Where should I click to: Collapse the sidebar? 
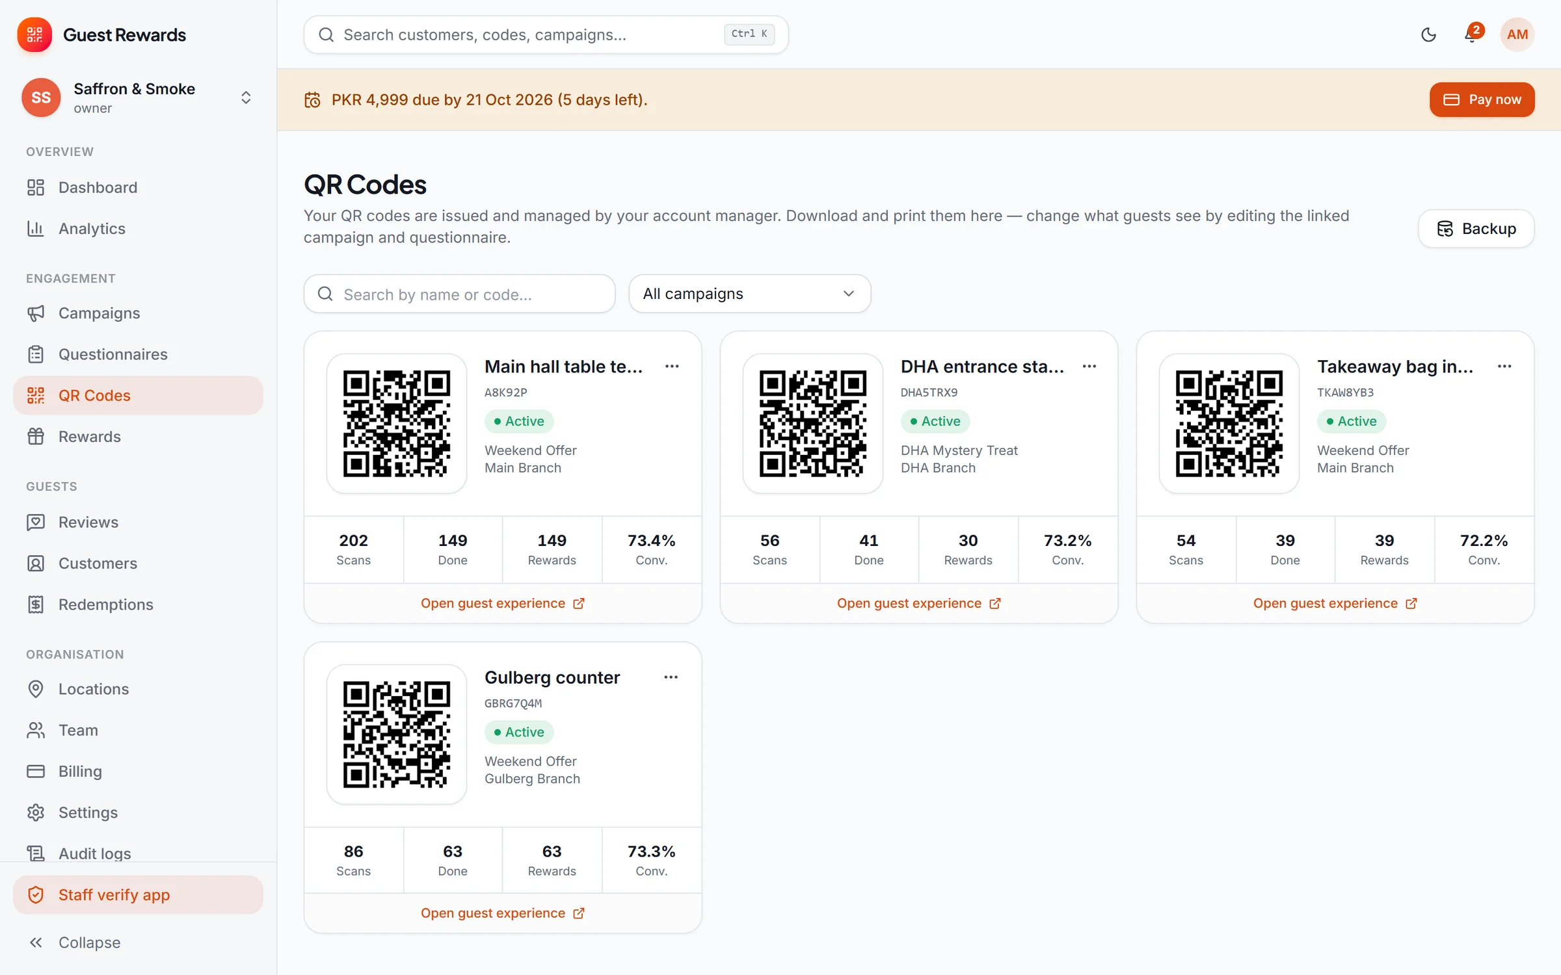click(x=138, y=942)
